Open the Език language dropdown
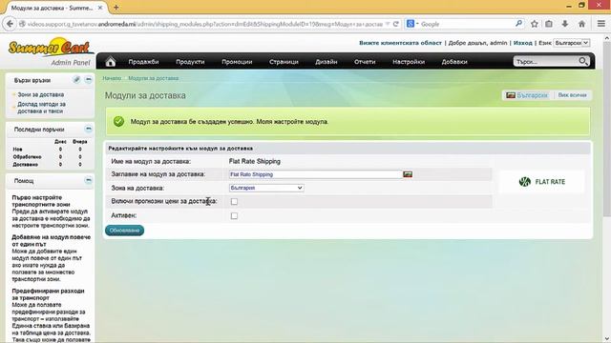The image size is (611, 343). (572, 43)
